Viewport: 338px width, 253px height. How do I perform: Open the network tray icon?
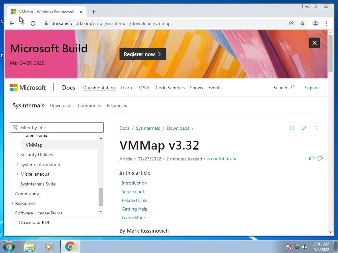tap(297, 247)
